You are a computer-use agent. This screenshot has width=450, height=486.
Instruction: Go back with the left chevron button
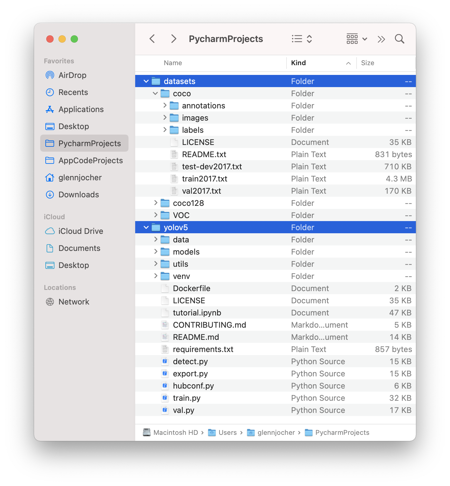(152, 39)
